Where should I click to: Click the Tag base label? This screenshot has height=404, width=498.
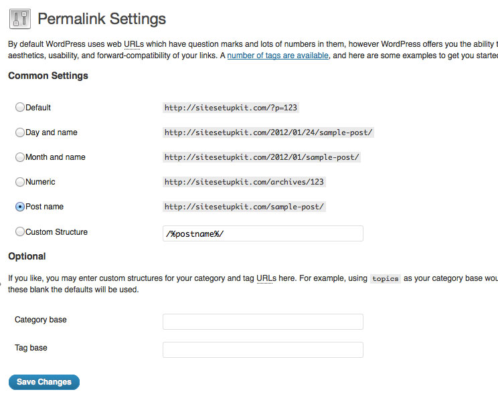pyautogui.click(x=31, y=348)
